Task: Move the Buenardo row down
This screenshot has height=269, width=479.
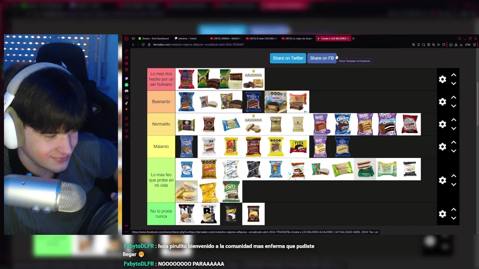Action: [x=454, y=106]
